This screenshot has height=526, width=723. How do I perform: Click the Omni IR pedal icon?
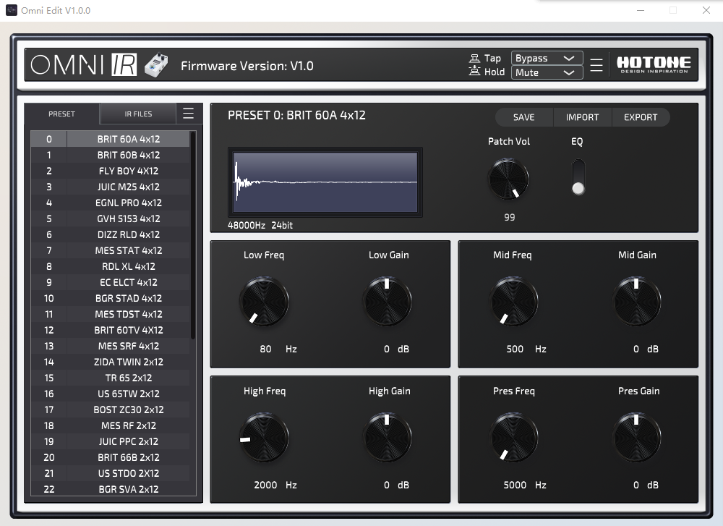tap(156, 65)
